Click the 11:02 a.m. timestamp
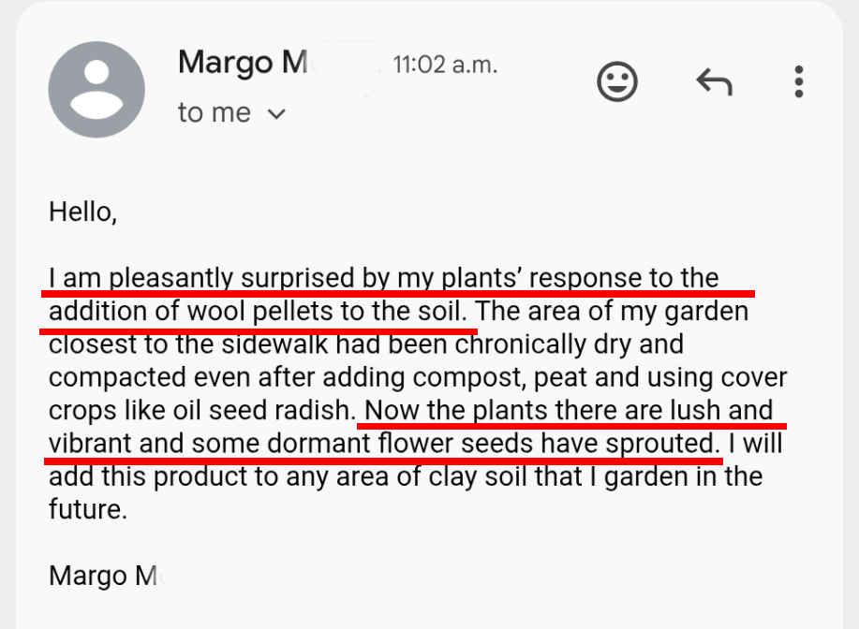859x629 pixels. click(445, 66)
